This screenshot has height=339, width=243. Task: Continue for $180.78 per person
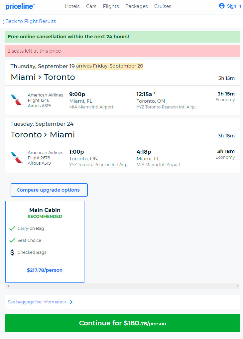(123, 323)
